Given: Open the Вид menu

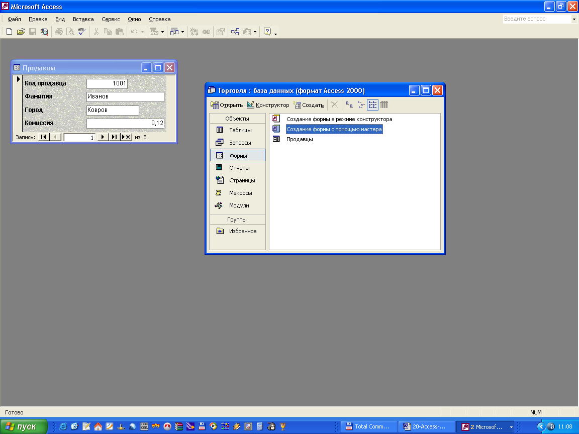Looking at the screenshot, I should 60,19.
